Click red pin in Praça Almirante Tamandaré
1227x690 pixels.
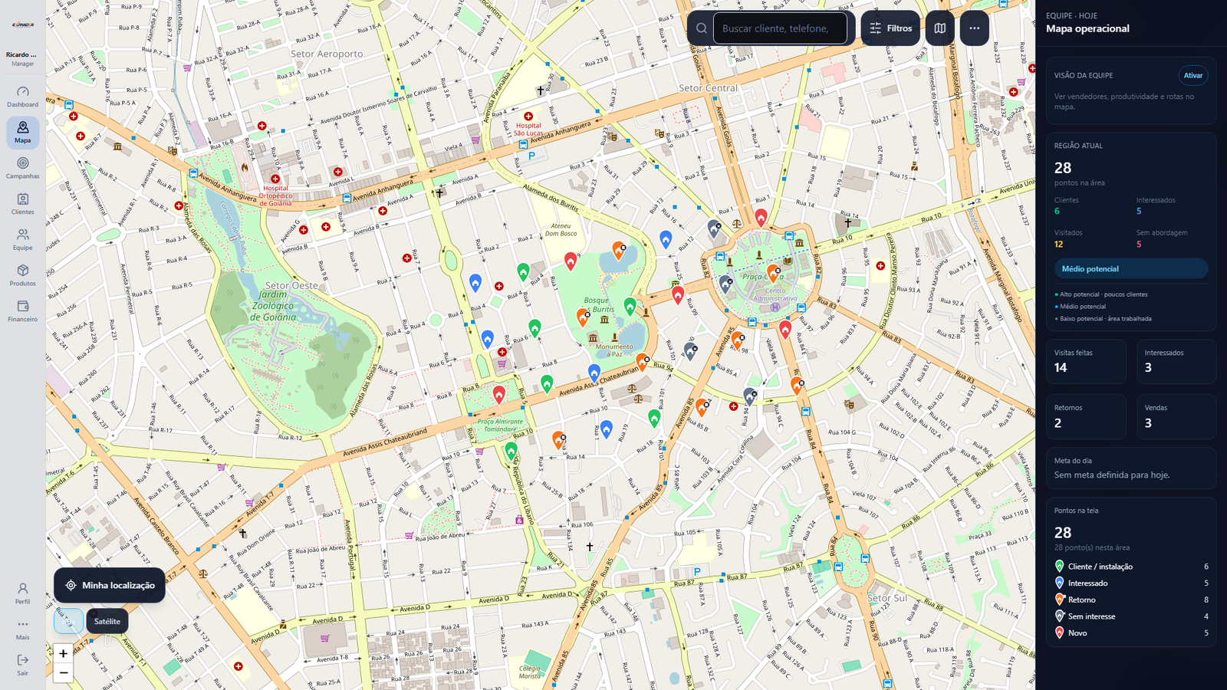coord(499,395)
